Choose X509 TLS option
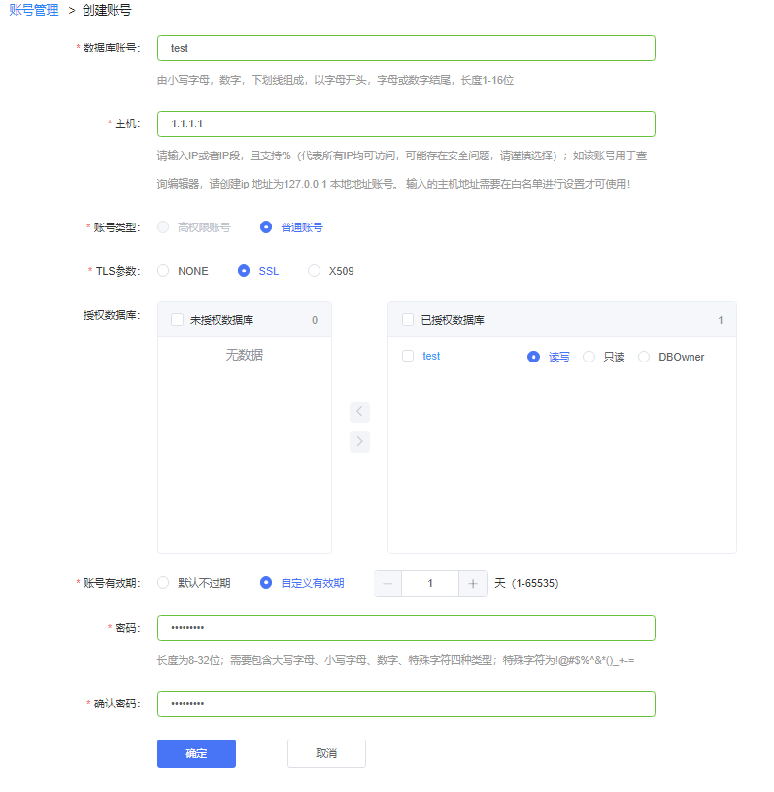 click(x=314, y=271)
